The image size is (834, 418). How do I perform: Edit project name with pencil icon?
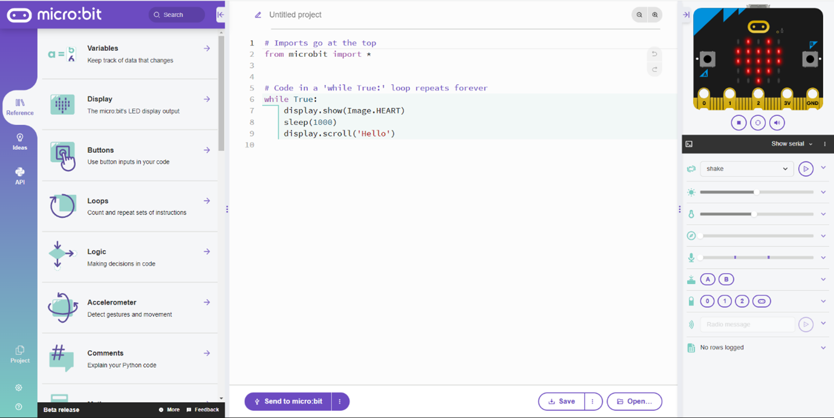click(x=258, y=15)
